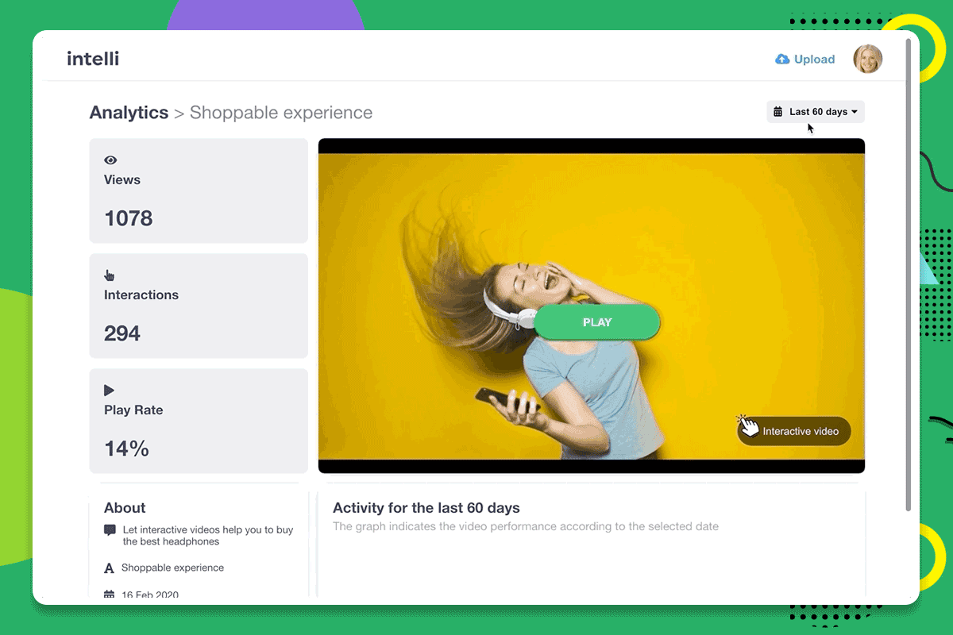Image resolution: width=953 pixels, height=635 pixels.
Task: Click the pointer icon on Interactions card
Action: click(x=110, y=275)
